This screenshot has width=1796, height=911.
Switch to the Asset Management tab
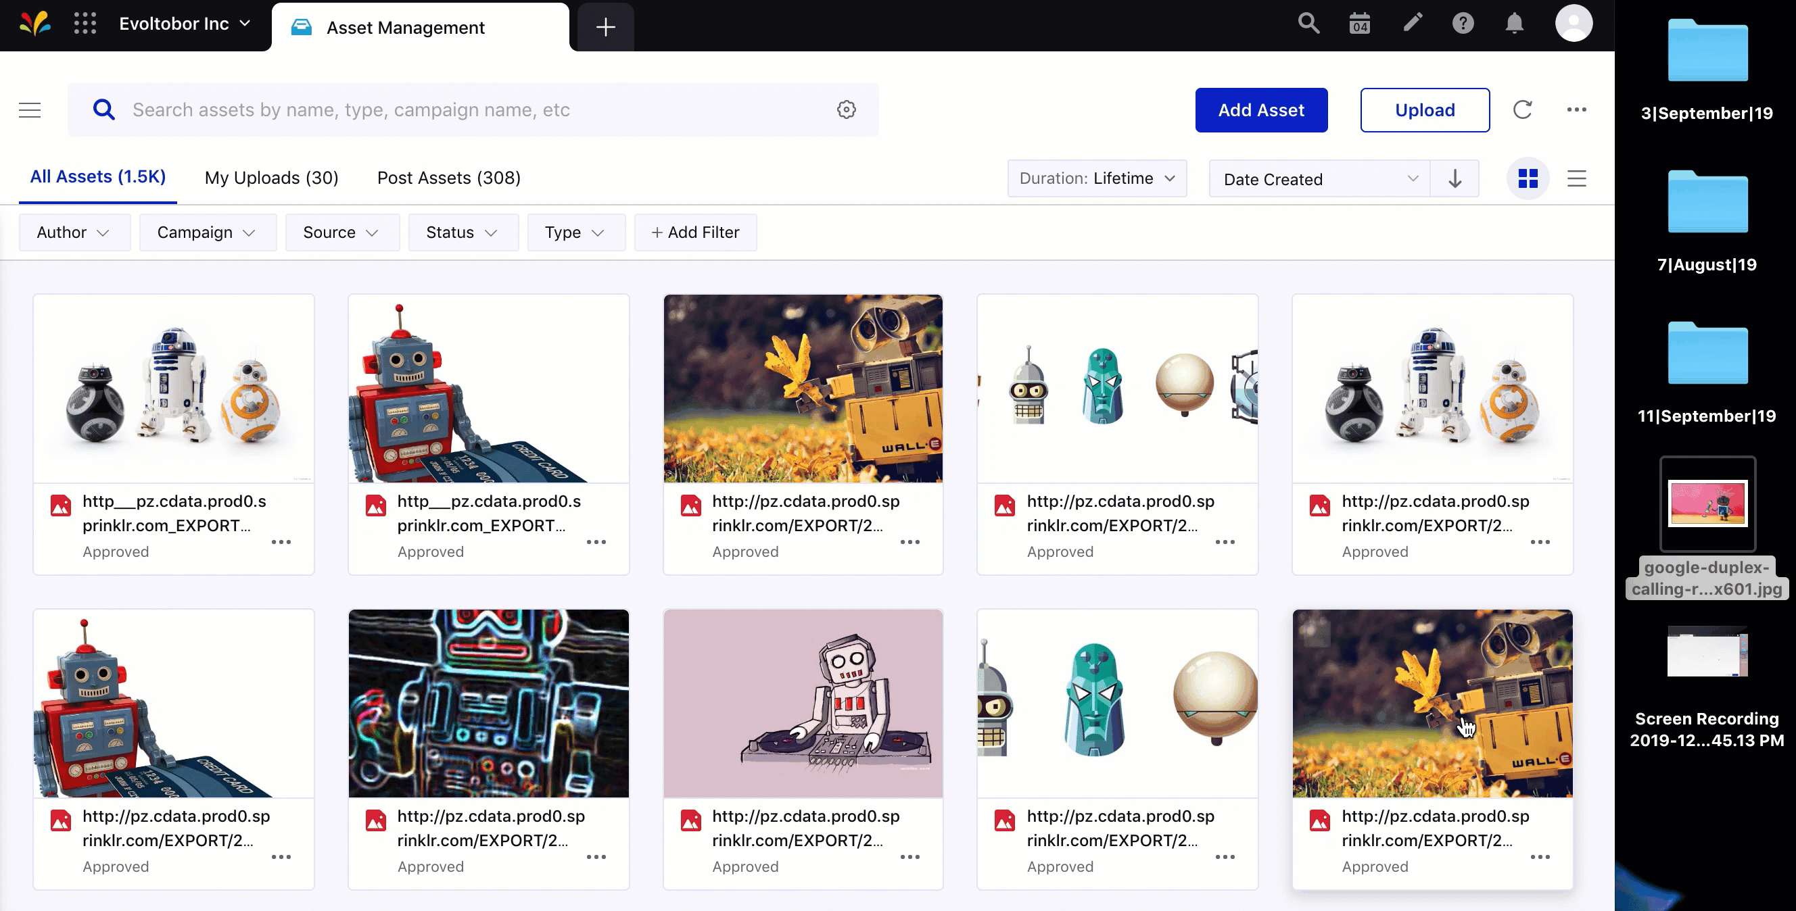click(x=421, y=27)
